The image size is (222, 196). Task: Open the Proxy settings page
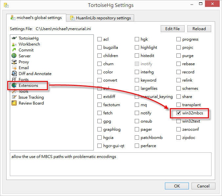tap(24, 62)
